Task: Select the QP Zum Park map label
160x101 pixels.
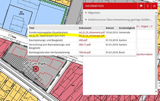Action: [34, 64]
